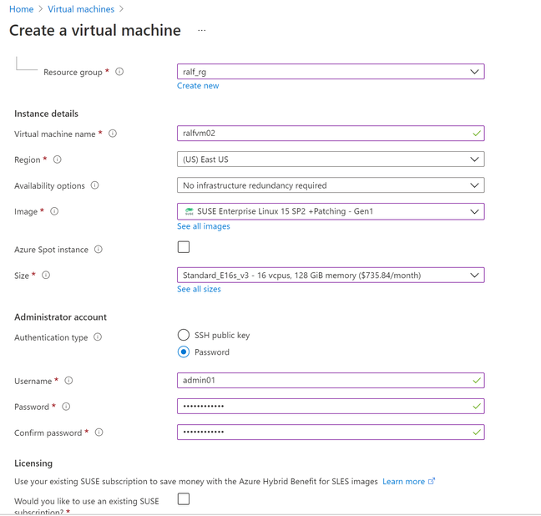Open the Image dropdown with SUSE Linux
The height and width of the screenshot is (516, 541).
[x=331, y=211]
